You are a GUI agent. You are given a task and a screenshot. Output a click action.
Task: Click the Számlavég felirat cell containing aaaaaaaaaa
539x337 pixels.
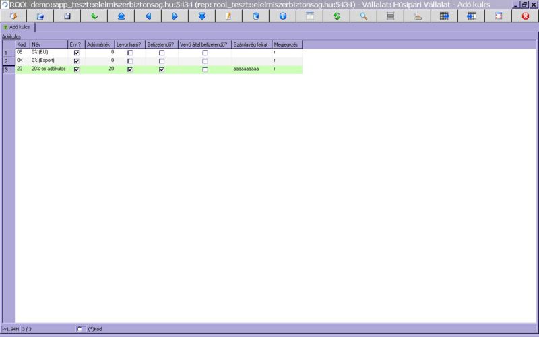(251, 69)
